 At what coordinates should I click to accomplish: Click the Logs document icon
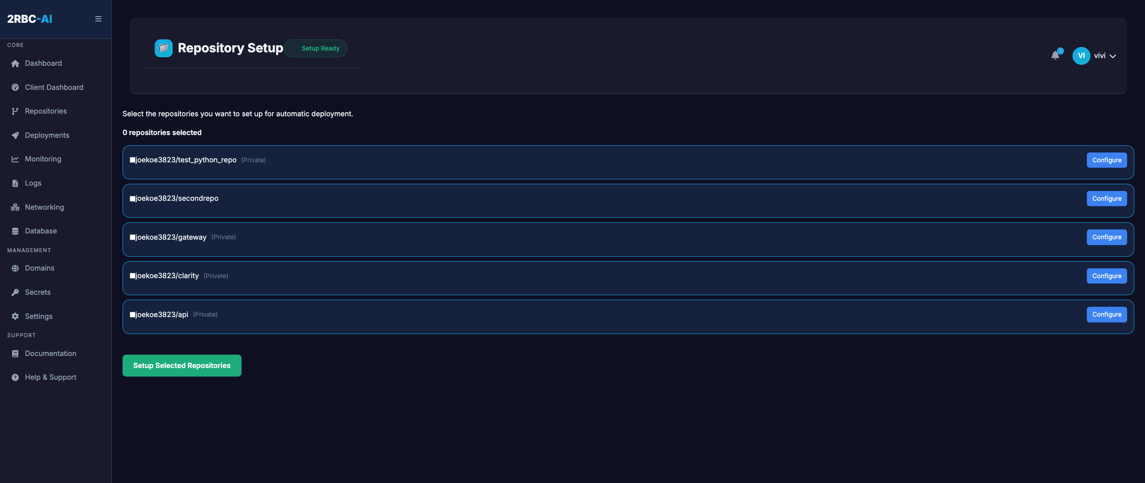coord(15,183)
